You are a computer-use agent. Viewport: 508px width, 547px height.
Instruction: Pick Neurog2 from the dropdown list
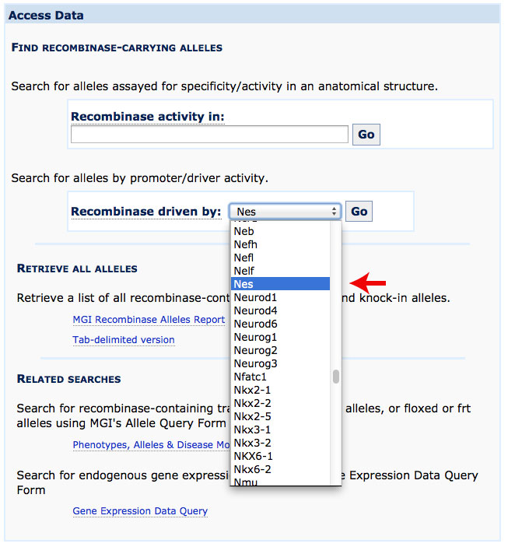point(280,350)
